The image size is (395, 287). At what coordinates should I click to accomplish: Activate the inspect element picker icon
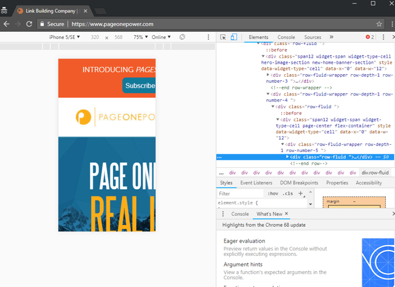click(x=223, y=37)
